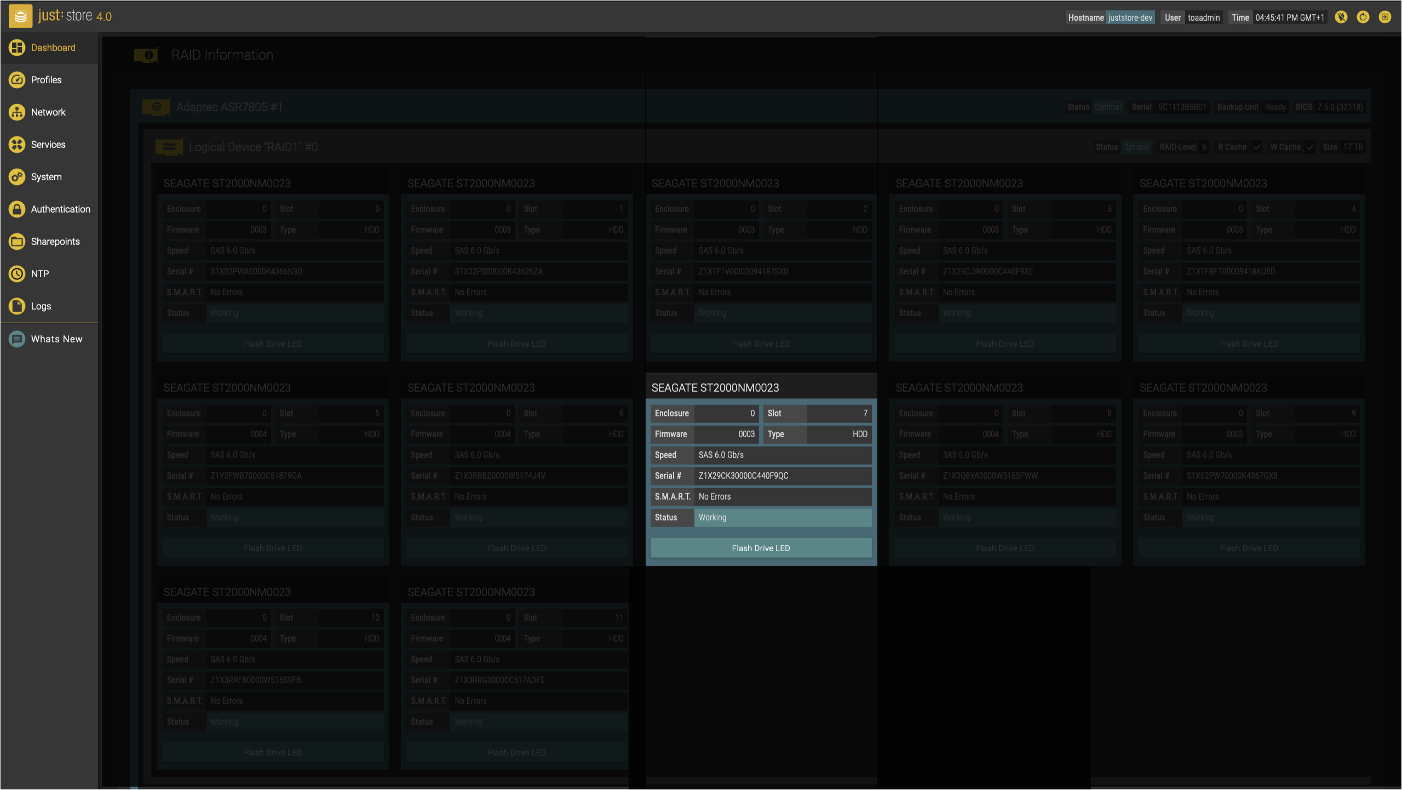Viewport: 1402px width, 790px height.
Task: Flash Drive LED for slot 1 drive
Action: (x=517, y=344)
